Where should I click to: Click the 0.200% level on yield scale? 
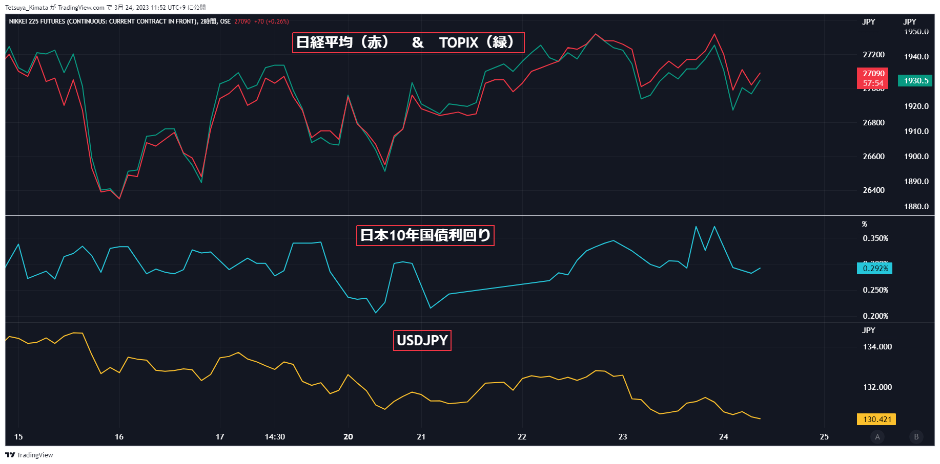coord(875,316)
